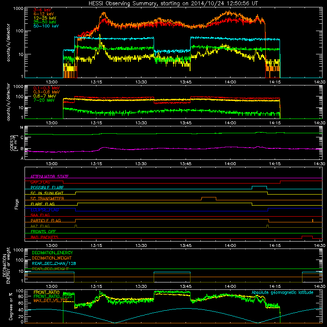This screenshot has height=327, width=327.
Task: Select the AA7_FLAG label
Action: click(40, 226)
